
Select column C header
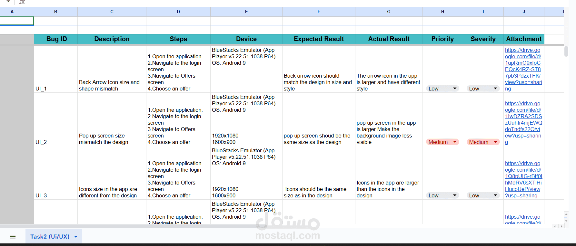coord(112,12)
